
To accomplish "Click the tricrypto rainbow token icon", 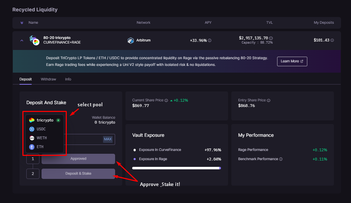I will tap(32, 120).
